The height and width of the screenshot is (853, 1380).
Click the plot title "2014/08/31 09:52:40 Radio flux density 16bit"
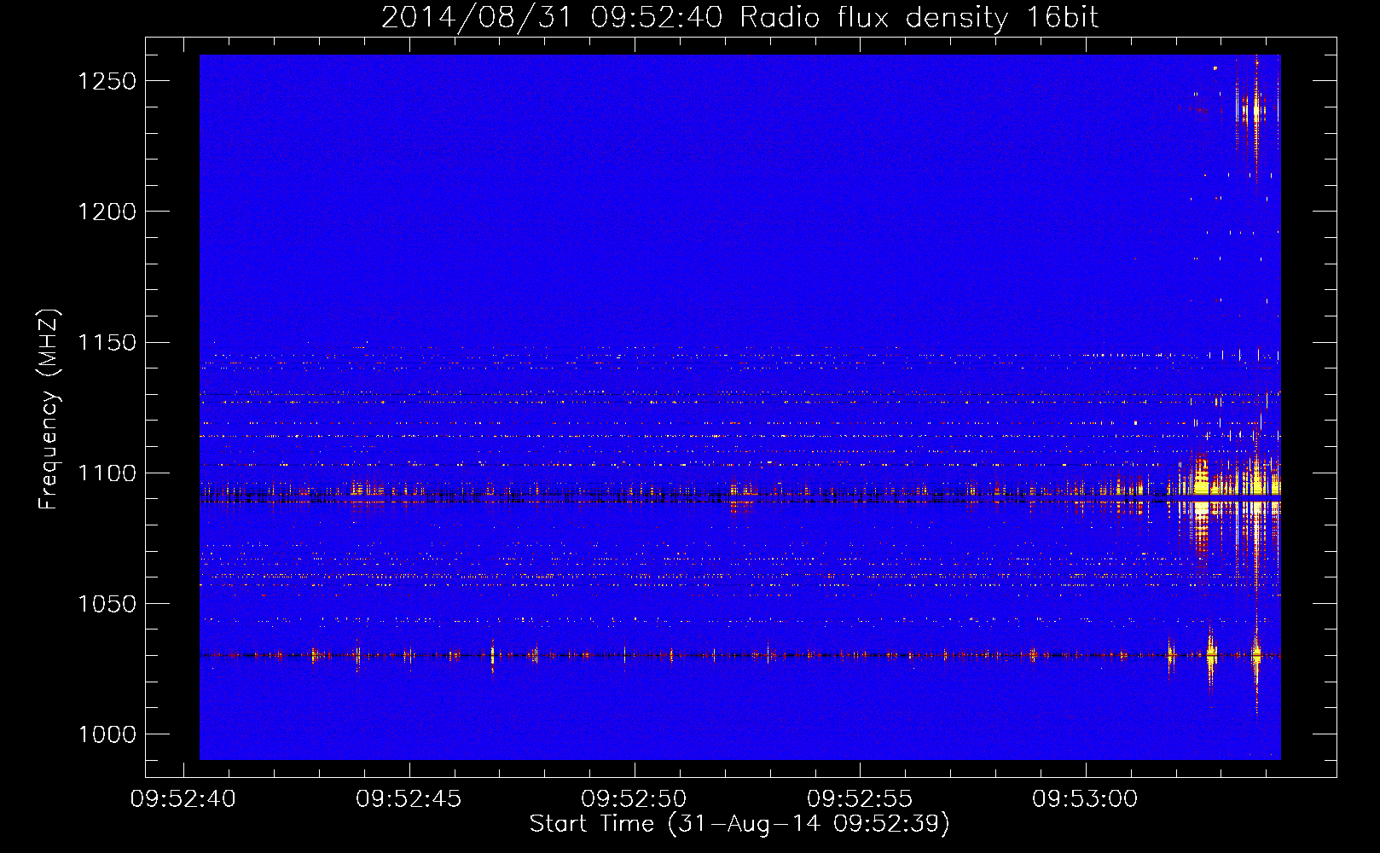pyautogui.click(x=739, y=18)
